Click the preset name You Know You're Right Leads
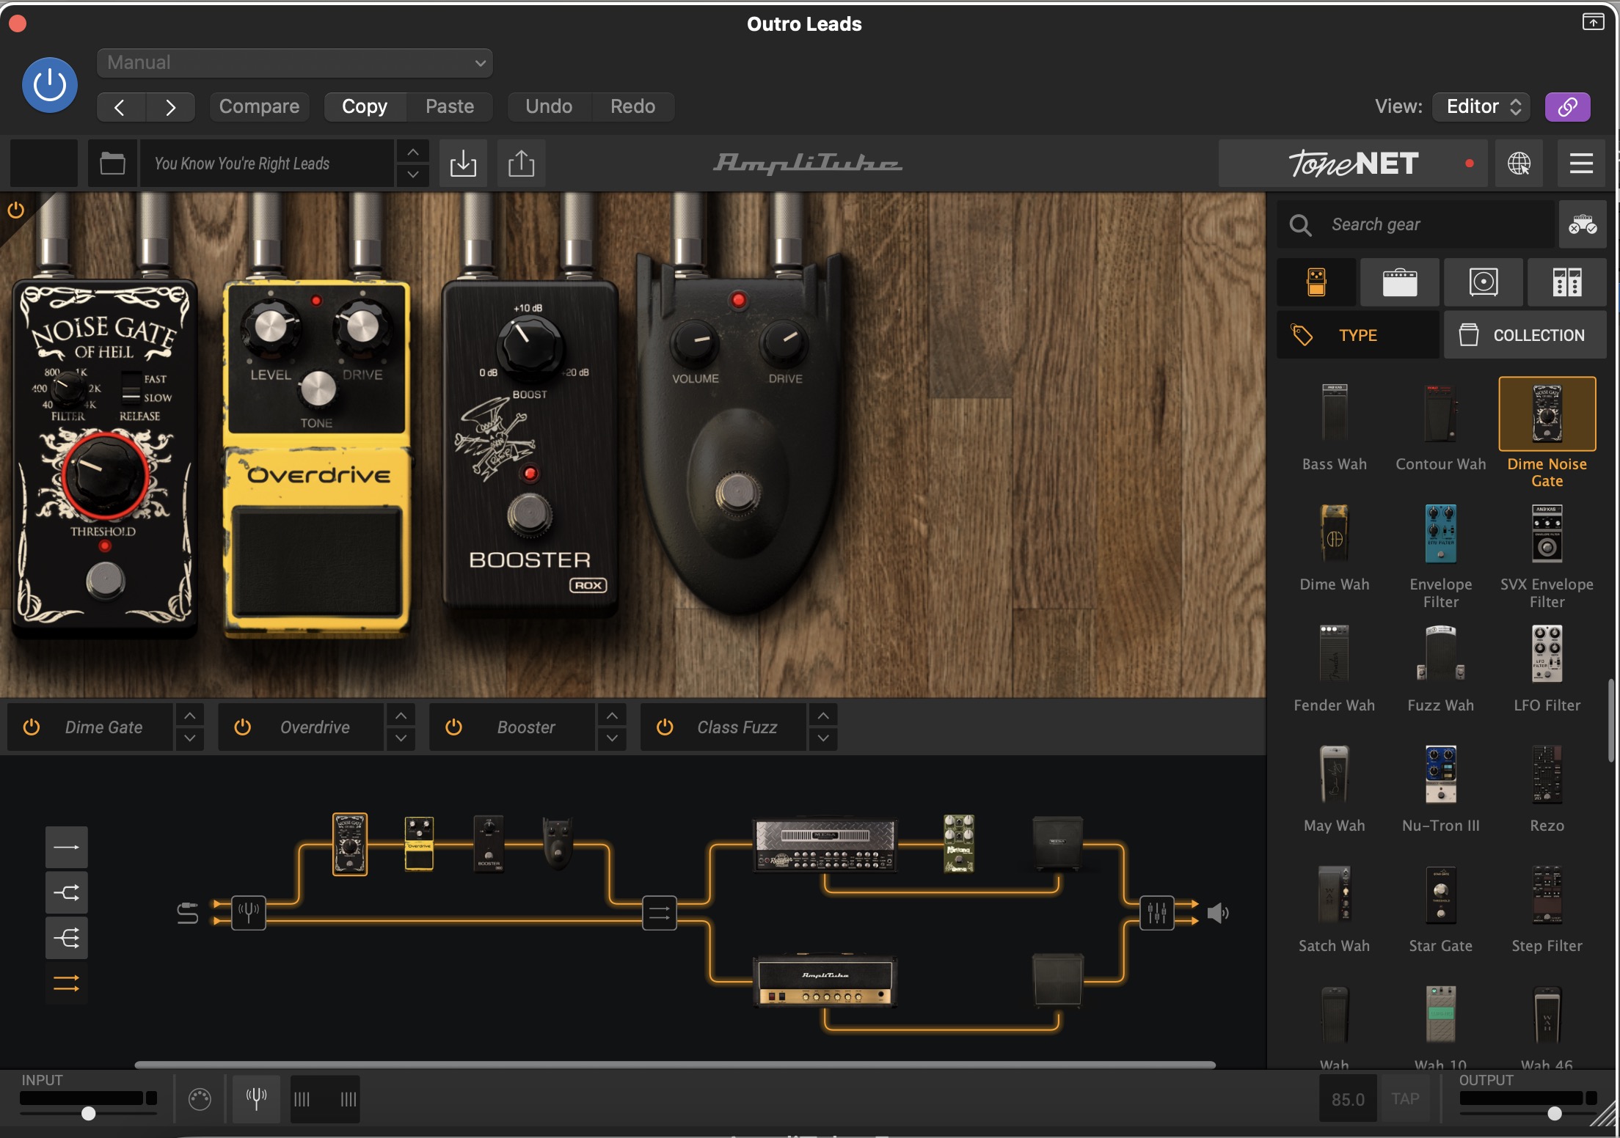 pyautogui.click(x=267, y=163)
